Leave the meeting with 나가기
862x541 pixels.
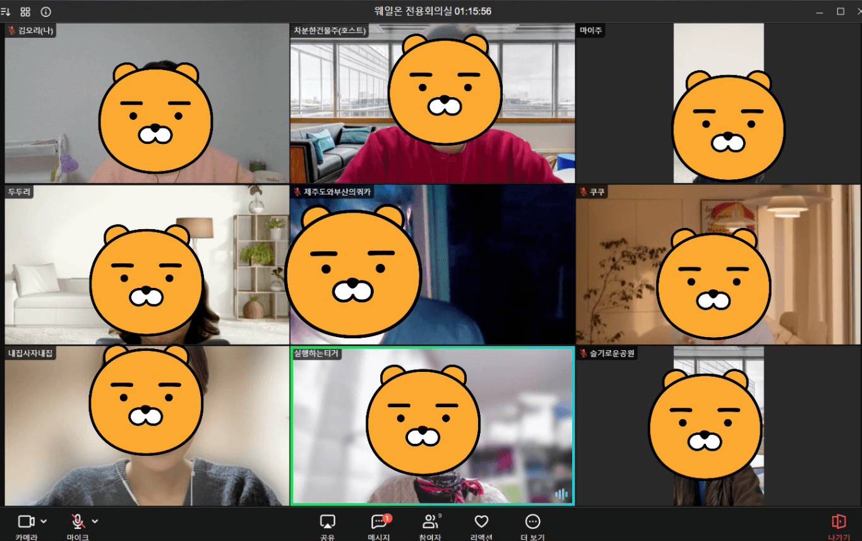click(x=839, y=526)
